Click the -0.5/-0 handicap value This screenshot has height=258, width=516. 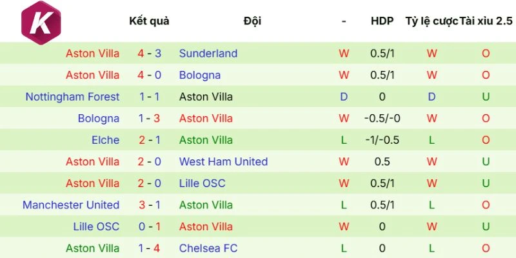tap(382, 119)
